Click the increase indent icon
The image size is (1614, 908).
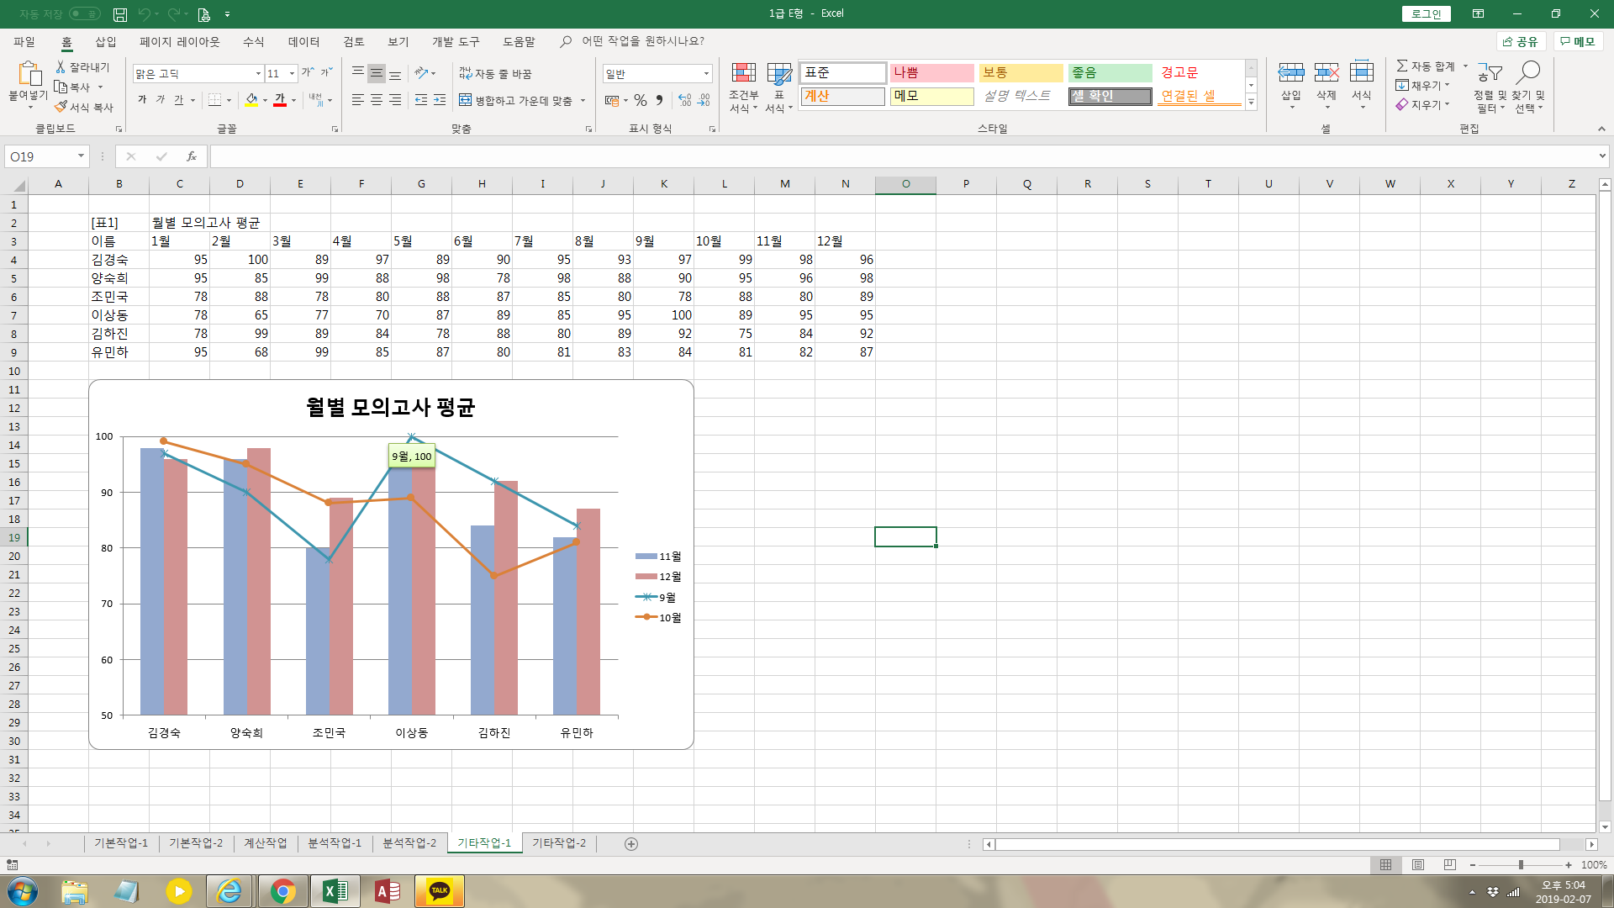coord(440,100)
